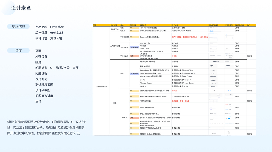This screenshot has height=152, width=272.
Task: Click 已修改 in the Handing row
Action: pyautogui.click(x=237, y=86)
